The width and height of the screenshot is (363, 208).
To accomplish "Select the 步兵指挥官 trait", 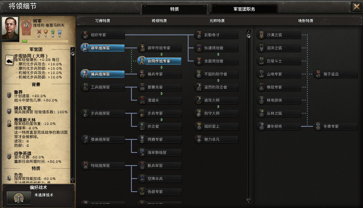I will pyautogui.click(x=103, y=114).
